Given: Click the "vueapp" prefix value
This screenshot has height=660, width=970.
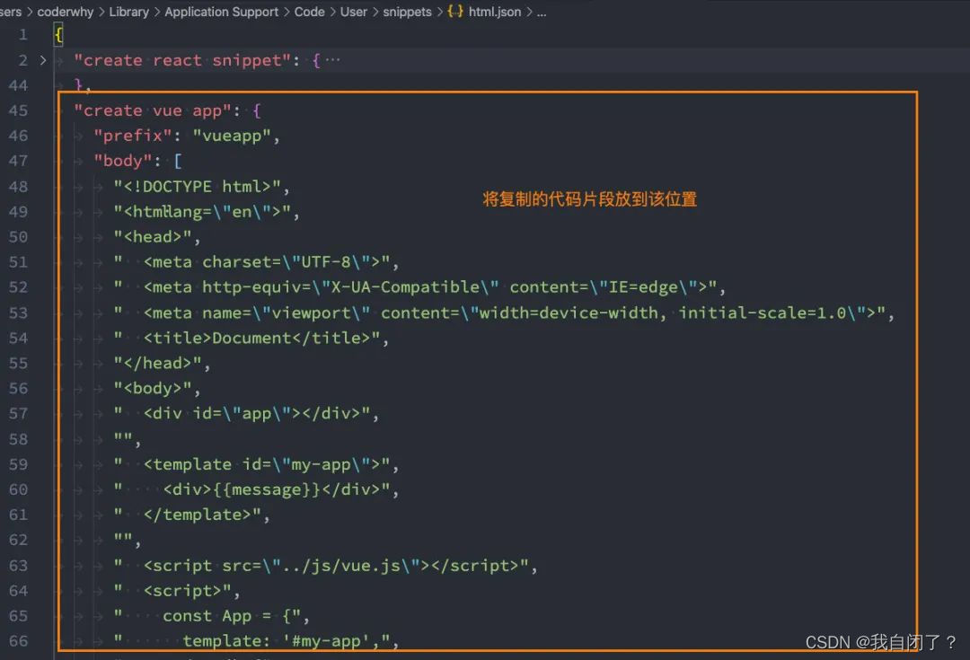Looking at the screenshot, I should [232, 136].
